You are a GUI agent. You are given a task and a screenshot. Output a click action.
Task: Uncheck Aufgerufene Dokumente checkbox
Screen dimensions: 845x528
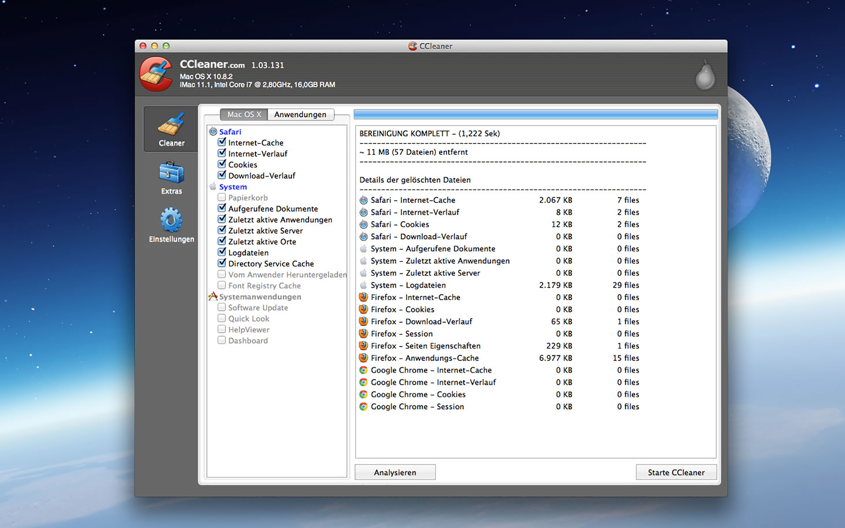pyautogui.click(x=222, y=208)
